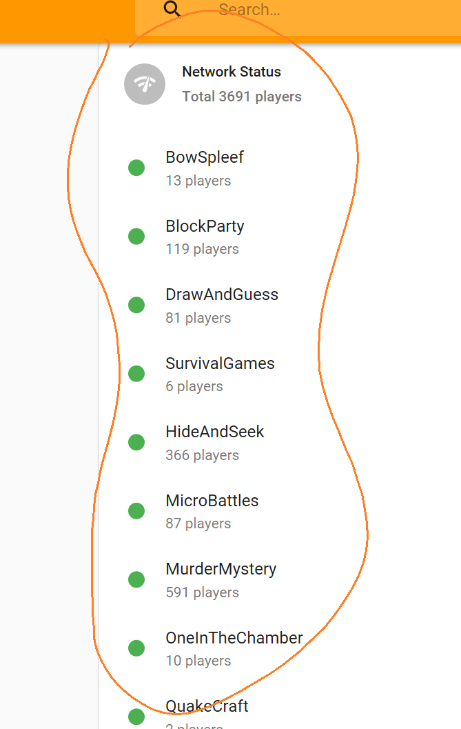Click the green status dot beside MicroBattles
Viewport: 461px width, 729px height.
click(136, 511)
